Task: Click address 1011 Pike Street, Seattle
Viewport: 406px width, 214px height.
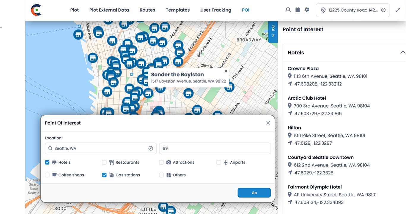Action: coord(330,136)
